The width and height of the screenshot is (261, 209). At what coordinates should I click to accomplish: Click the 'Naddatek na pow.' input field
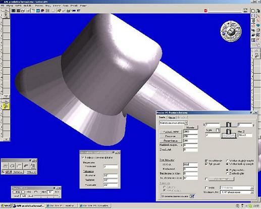coord(190,145)
